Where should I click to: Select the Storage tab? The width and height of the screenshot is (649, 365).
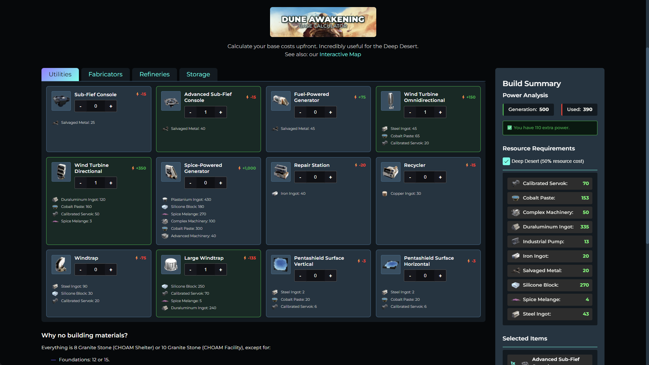(x=198, y=74)
